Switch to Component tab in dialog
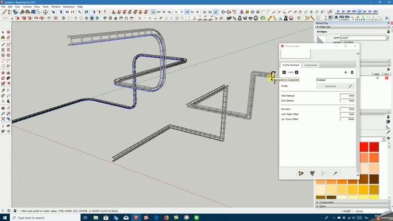This screenshot has height=221, width=393. point(311,65)
